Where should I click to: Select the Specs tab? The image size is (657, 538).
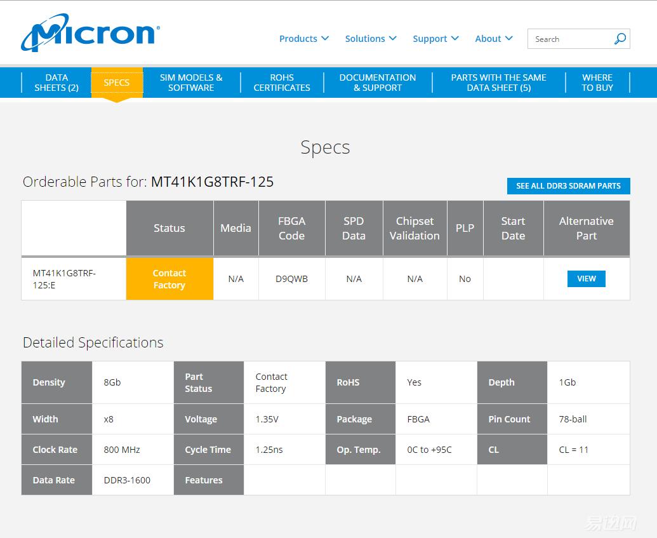click(117, 83)
